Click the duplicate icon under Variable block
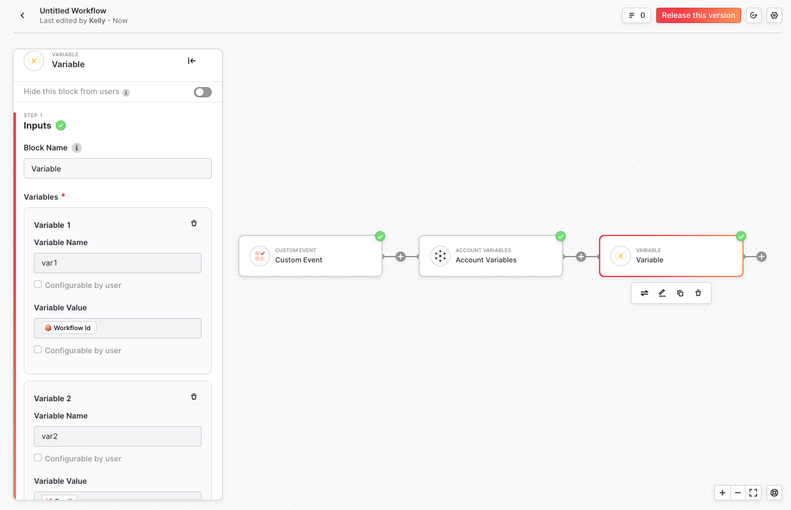Viewport: 791px width, 510px height. point(680,293)
